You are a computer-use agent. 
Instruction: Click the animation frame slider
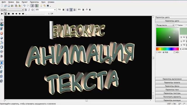(x=35, y=14)
